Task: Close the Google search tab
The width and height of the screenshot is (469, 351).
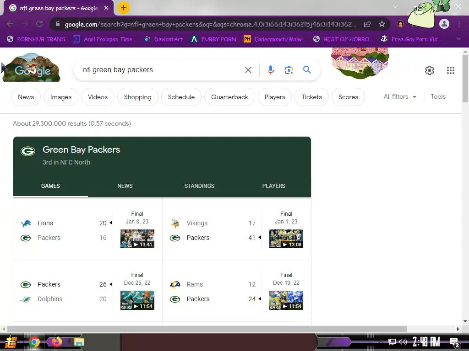Action: [106, 8]
